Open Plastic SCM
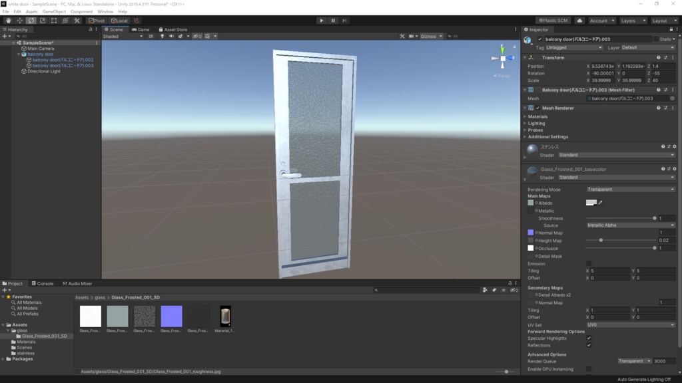Image resolution: width=682 pixels, height=383 pixels. pos(553,21)
